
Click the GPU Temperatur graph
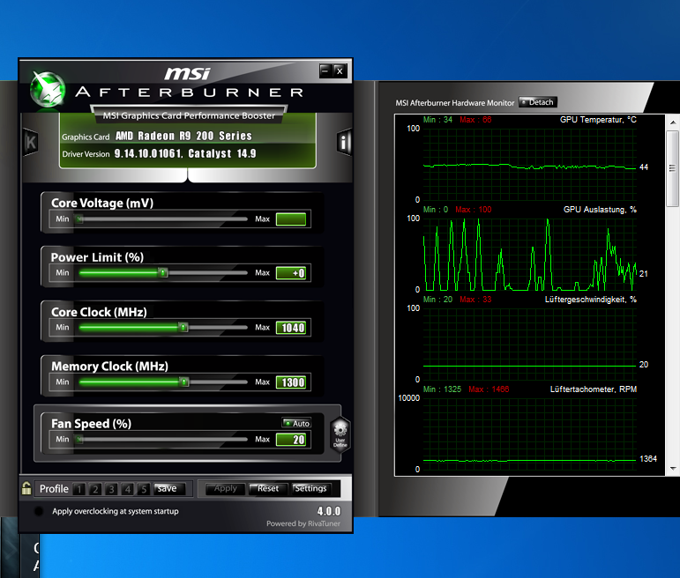(x=529, y=164)
